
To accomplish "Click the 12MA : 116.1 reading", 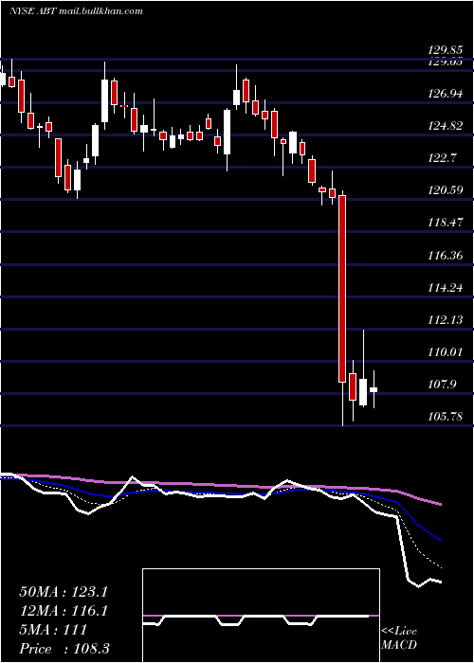I will tap(64, 611).
